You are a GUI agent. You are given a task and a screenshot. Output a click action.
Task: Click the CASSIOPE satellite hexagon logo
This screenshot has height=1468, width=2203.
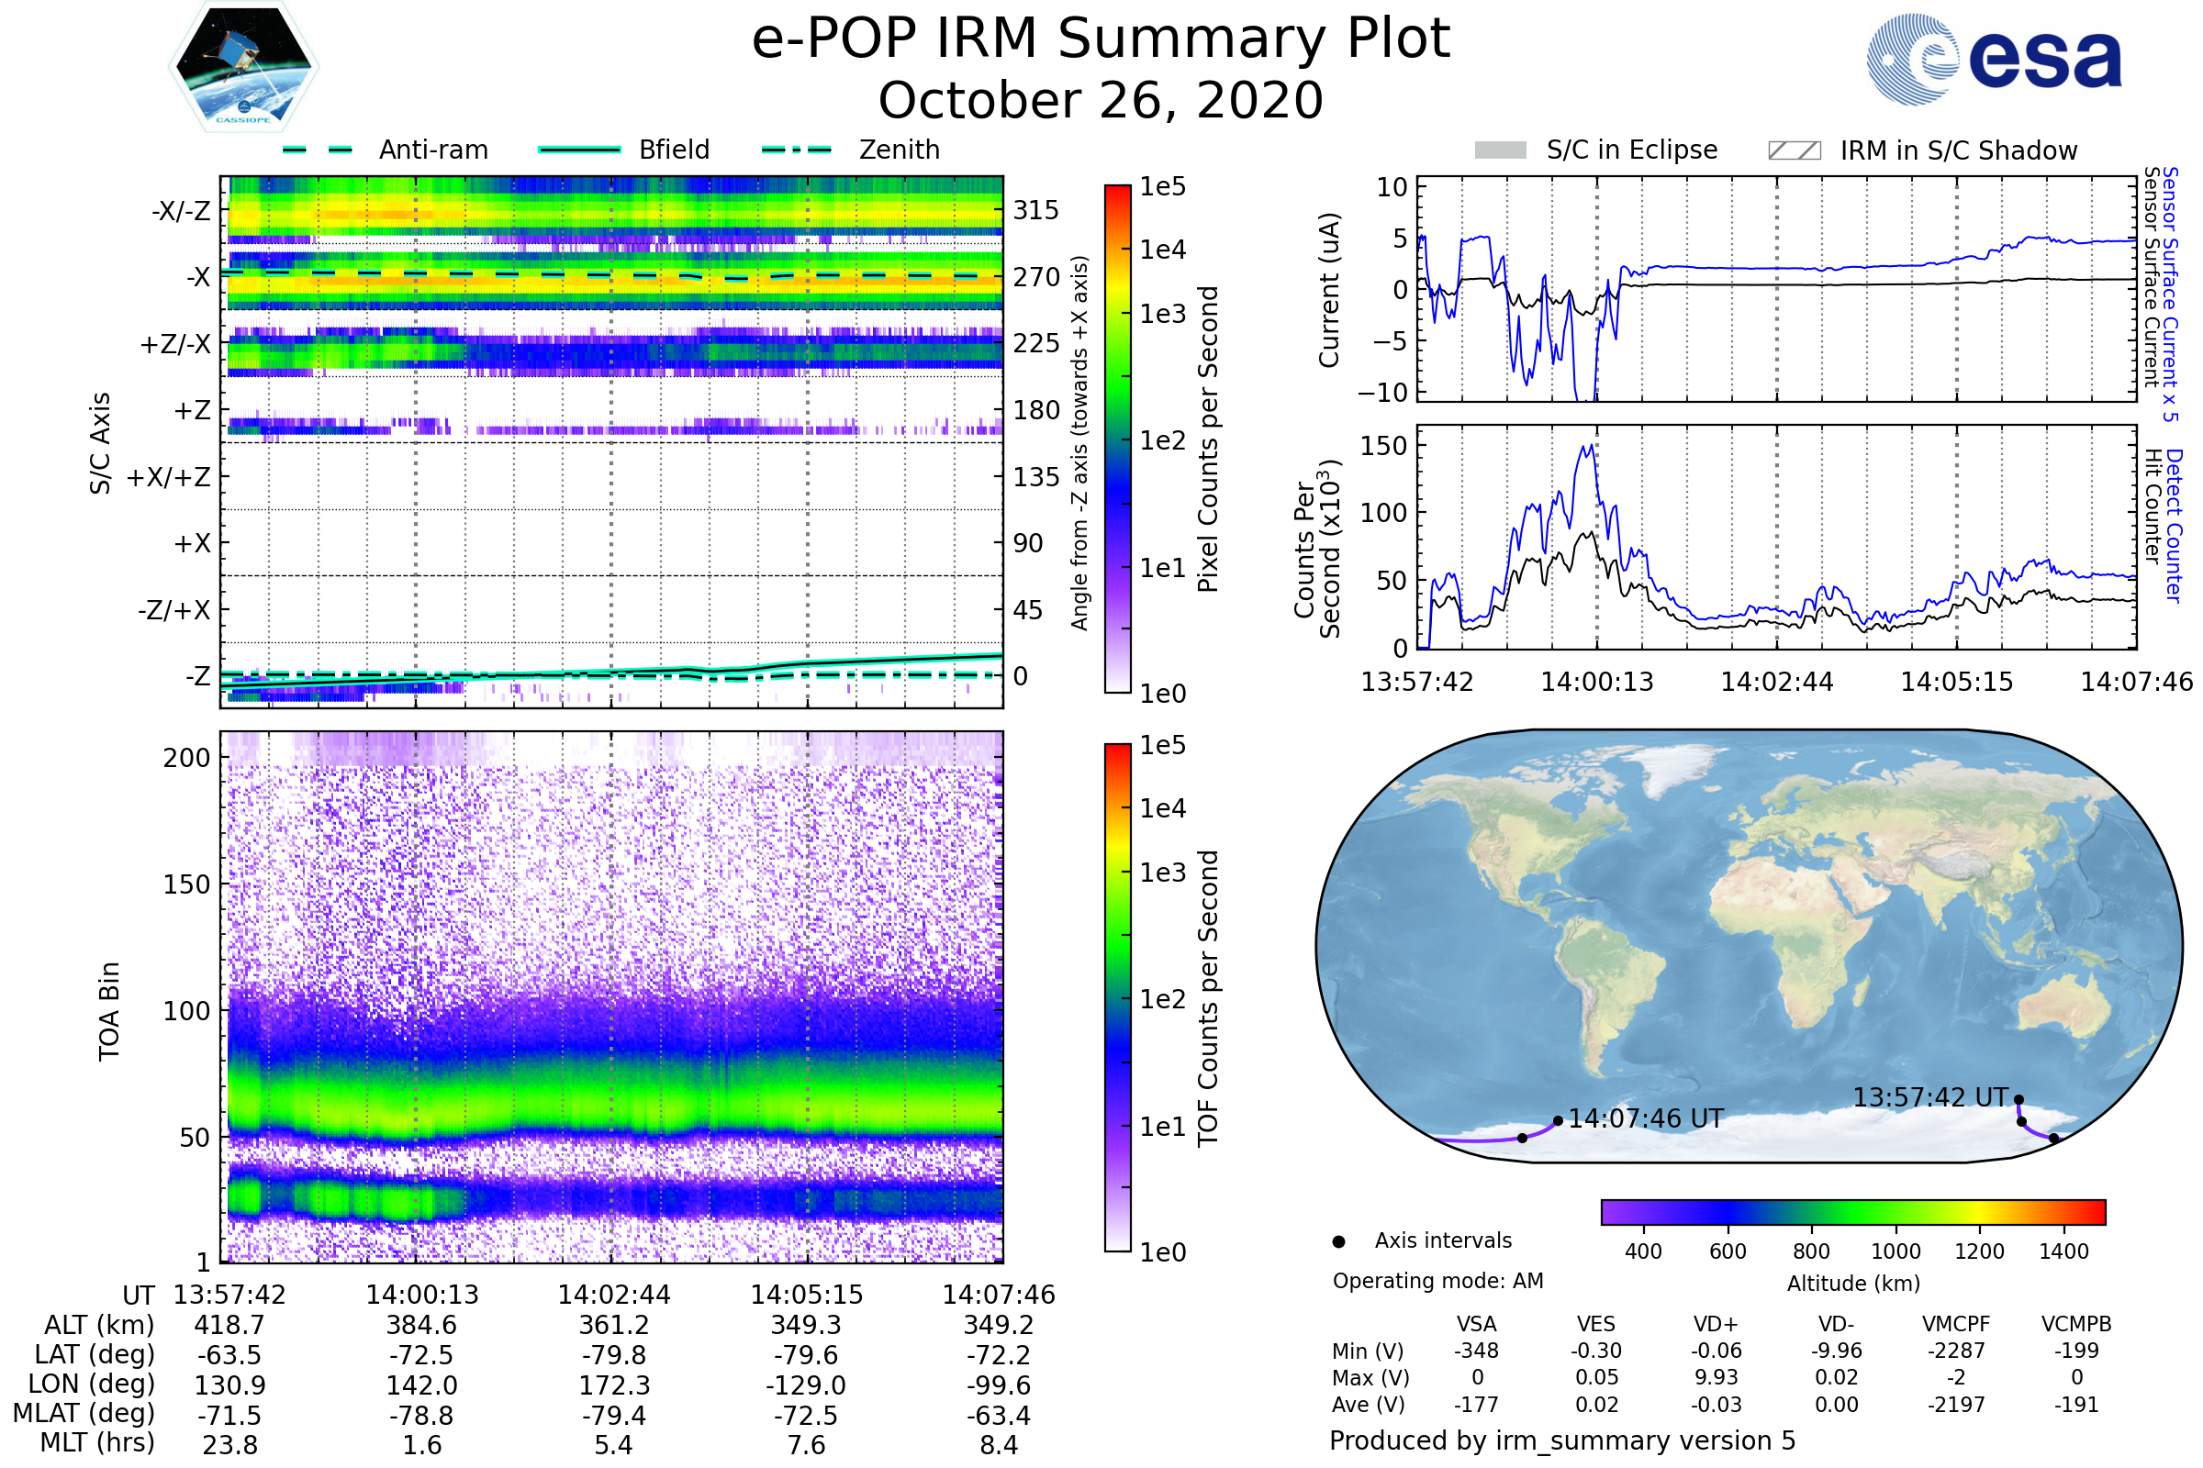[x=243, y=67]
